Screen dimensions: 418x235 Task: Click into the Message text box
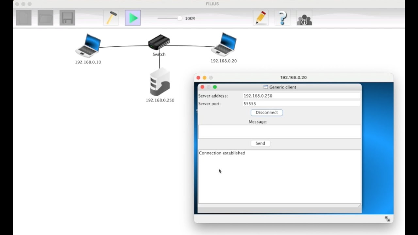[x=280, y=132]
